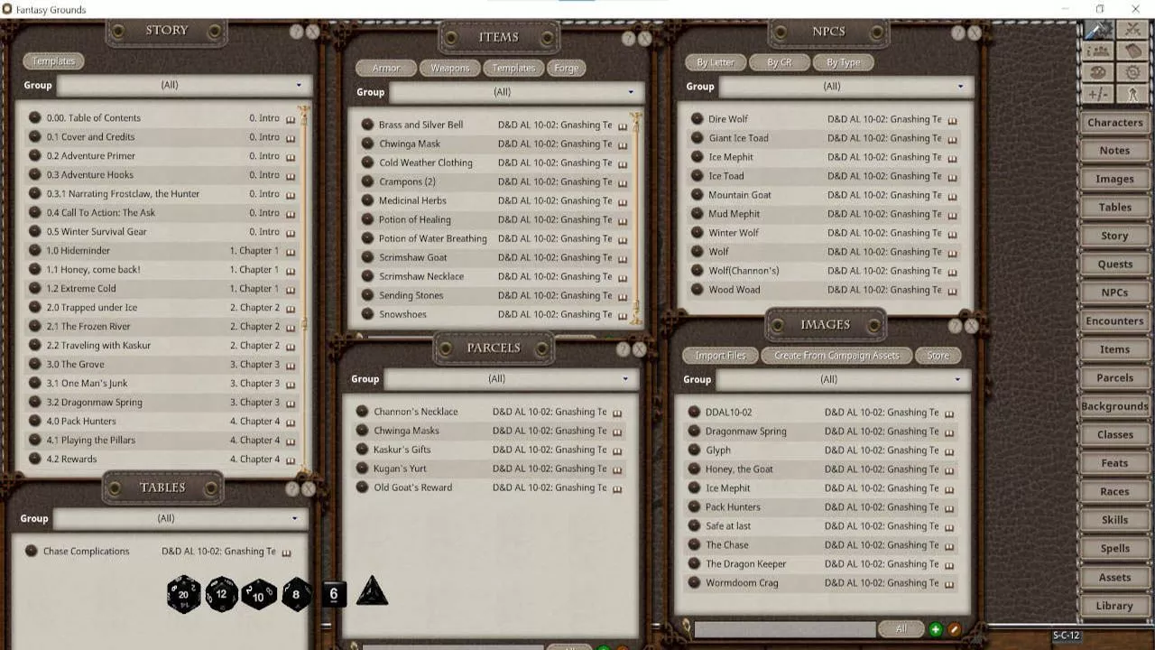This screenshot has height=650, width=1155.
Task: Open Quests from the sidebar
Action: click(1114, 265)
